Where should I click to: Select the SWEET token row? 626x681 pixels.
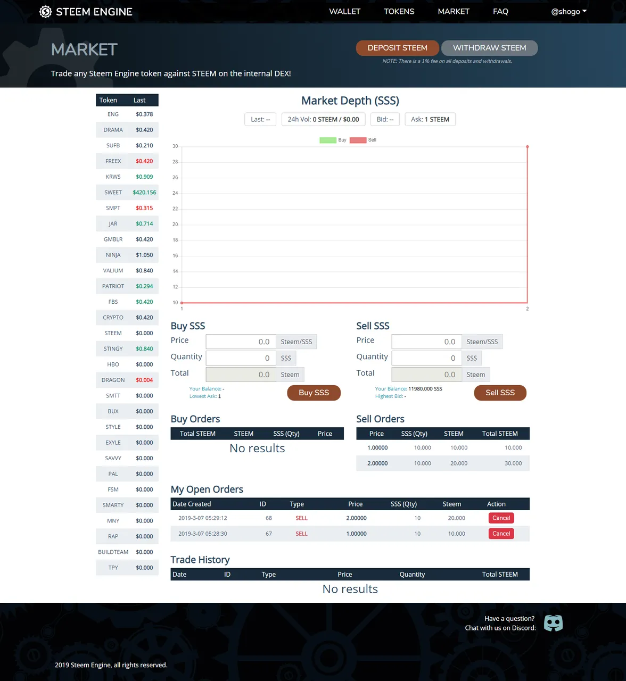point(127,193)
